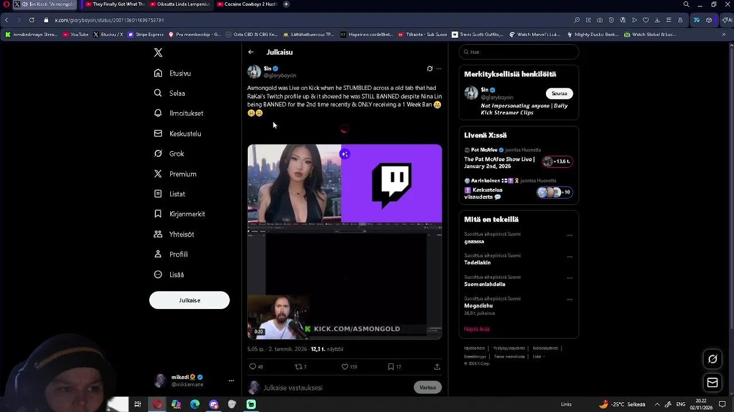Click the Grok explain icon on the post
The height and width of the screenshot is (412, 734).
(x=430, y=69)
